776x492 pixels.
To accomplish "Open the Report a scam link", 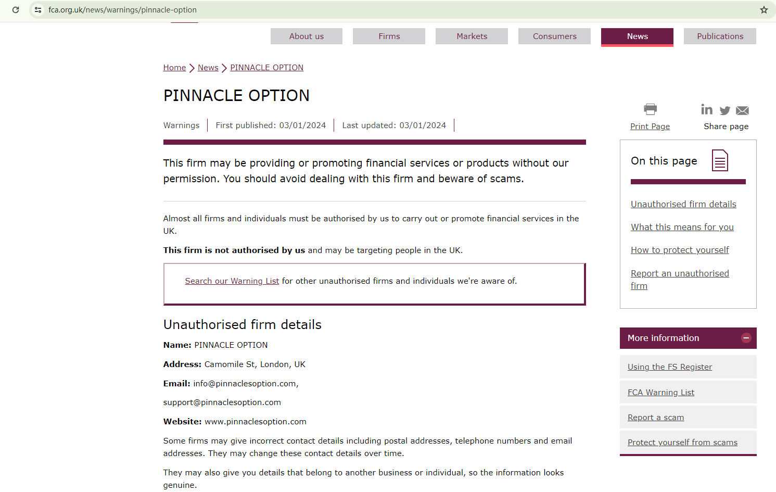I will tap(656, 418).
